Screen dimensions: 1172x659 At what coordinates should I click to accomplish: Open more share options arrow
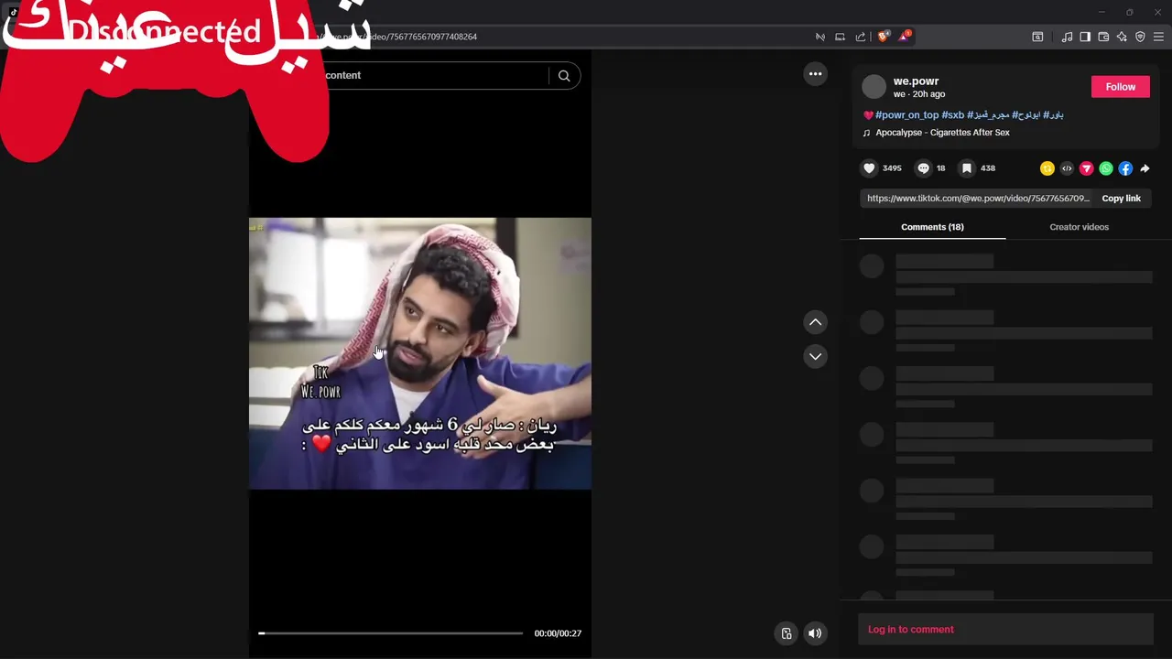click(x=1145, y=168)
